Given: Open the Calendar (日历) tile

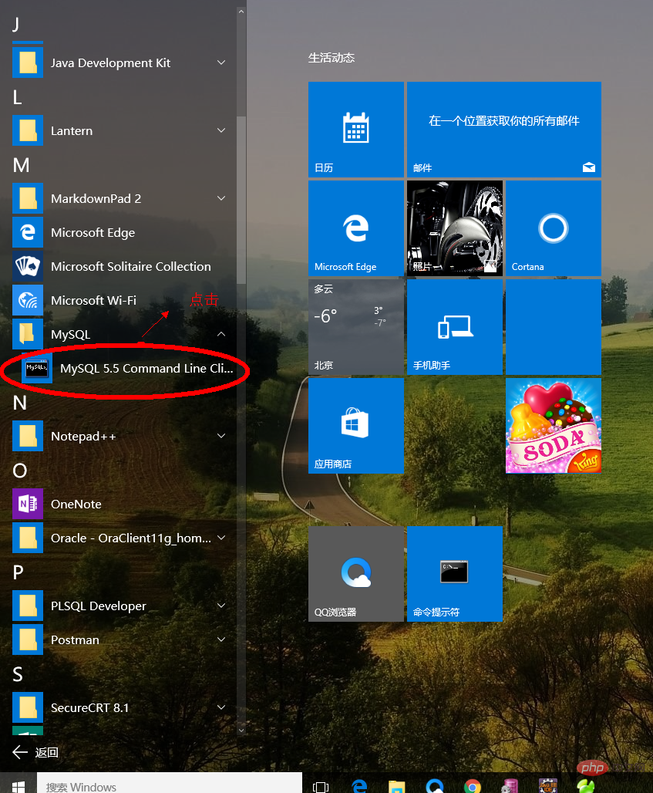Looking at the screenshot, I should tap(356, 130).
